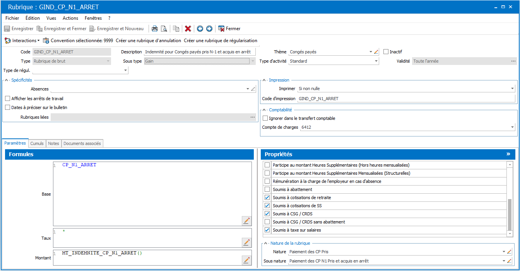Switch to the Notes tab
This screenshot has width=520, height=271.
(x=53, y=143)
